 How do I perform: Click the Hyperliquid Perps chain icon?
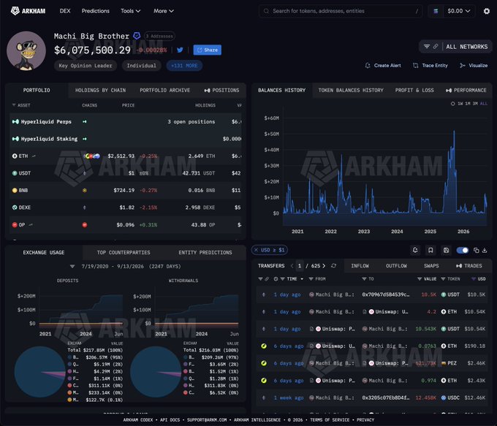click(x=85, y=122)
